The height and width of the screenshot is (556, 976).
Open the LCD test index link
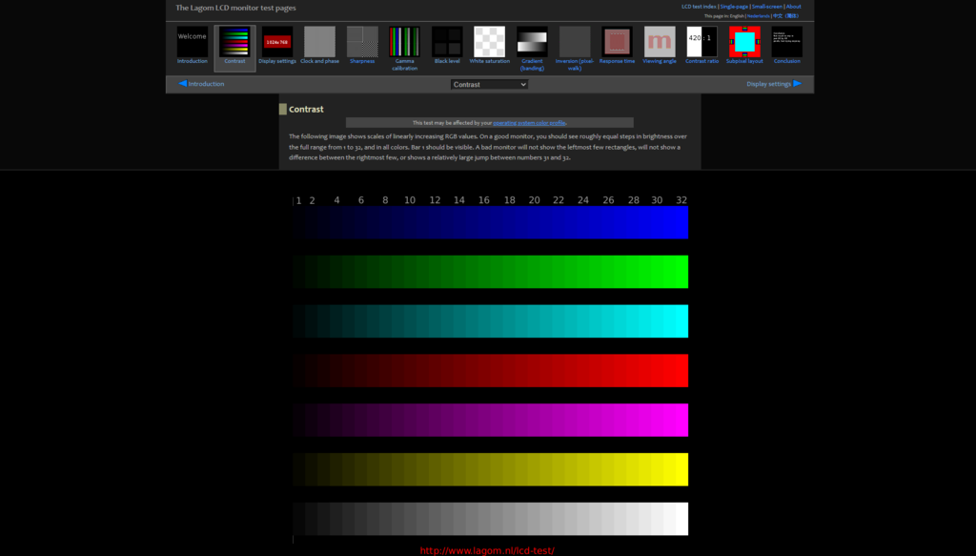[x=699, y=7]
